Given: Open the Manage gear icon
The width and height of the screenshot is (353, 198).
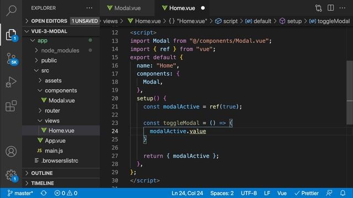Looking at the screenshot, I should point(11,175).
